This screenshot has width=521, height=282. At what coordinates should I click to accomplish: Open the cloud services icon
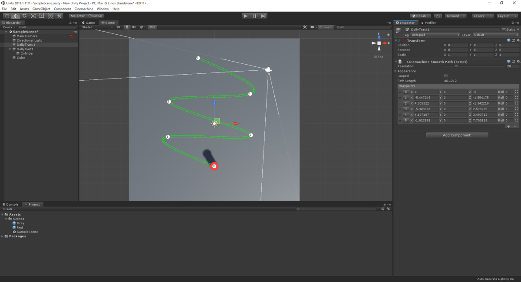coord(438,16)
